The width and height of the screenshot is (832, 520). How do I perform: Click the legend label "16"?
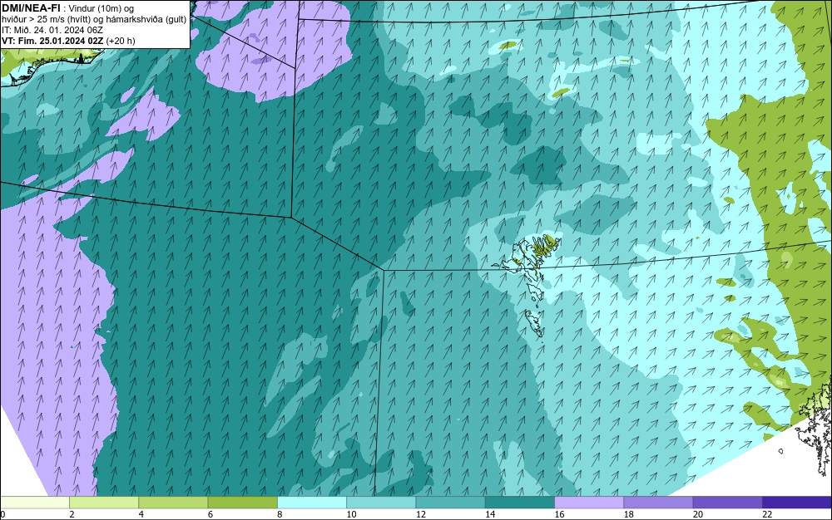tap(559, 514)
